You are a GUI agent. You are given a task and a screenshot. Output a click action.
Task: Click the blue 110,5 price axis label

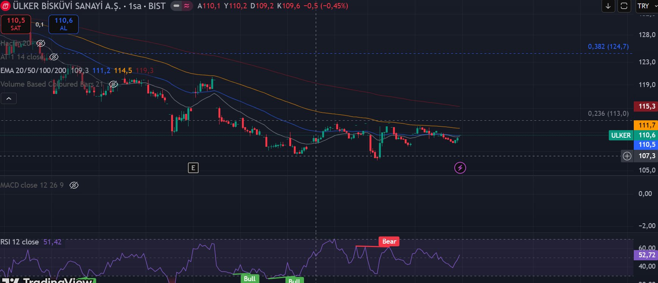(646, 145)
